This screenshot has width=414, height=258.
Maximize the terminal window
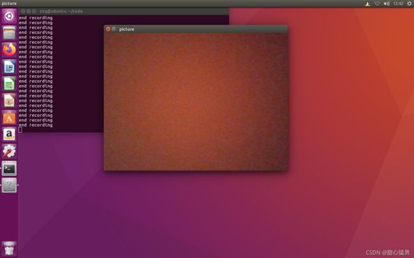pyautogui.click(x=34, y=11)
